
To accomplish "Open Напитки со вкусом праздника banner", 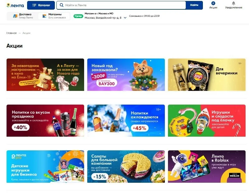I will click(45, 120).
